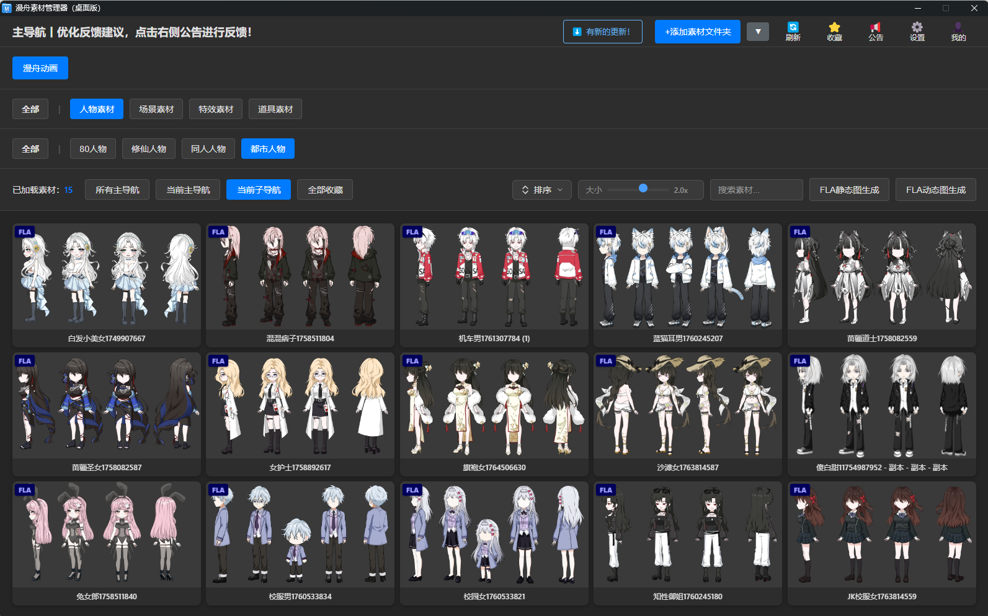Switch to the 修仙人物 subcategory tab

point(149,149)
